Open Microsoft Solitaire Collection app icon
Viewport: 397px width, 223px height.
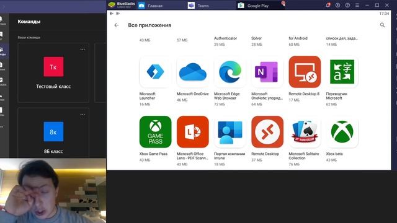click(305, 132)
